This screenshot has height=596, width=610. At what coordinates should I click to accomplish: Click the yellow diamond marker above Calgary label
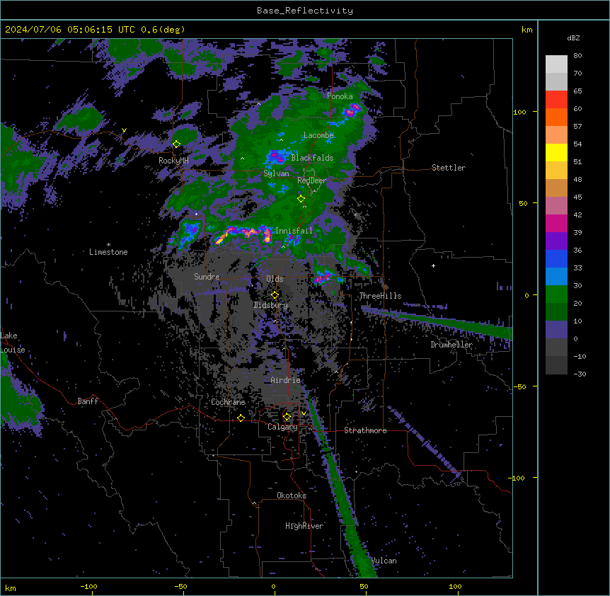pos(287,417)
